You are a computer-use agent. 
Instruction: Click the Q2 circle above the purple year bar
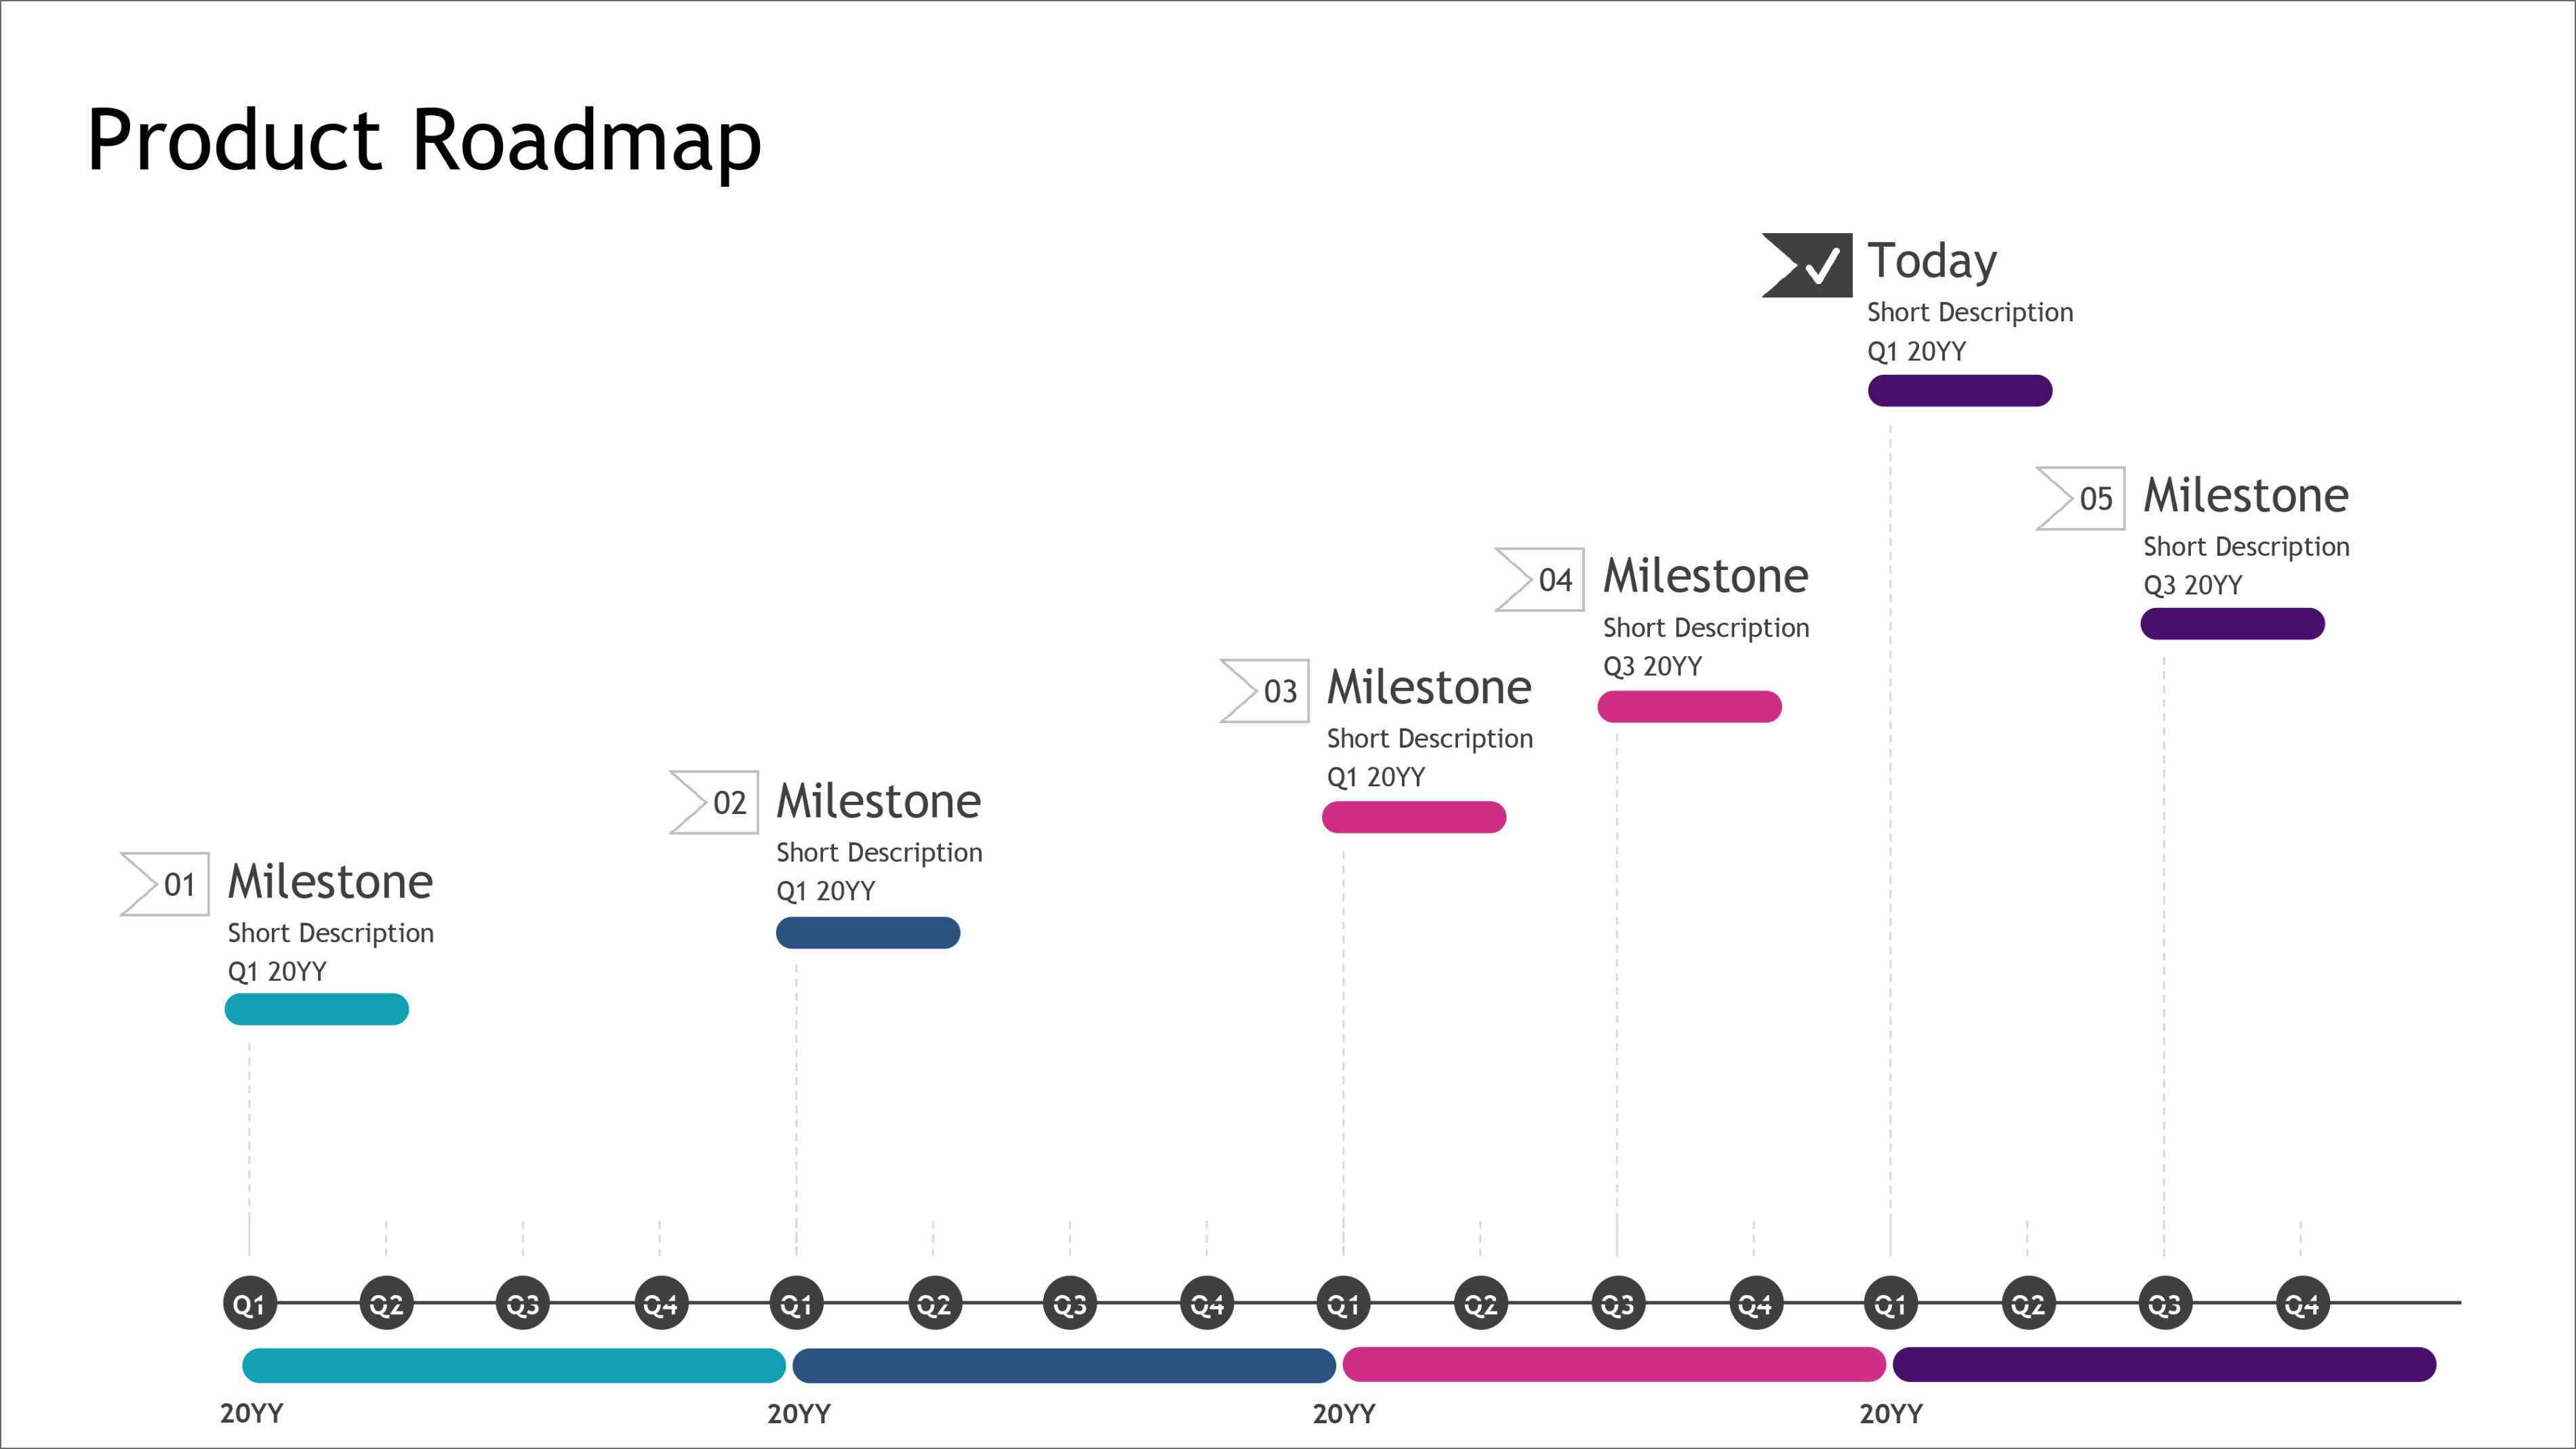click(2028, 1304)
